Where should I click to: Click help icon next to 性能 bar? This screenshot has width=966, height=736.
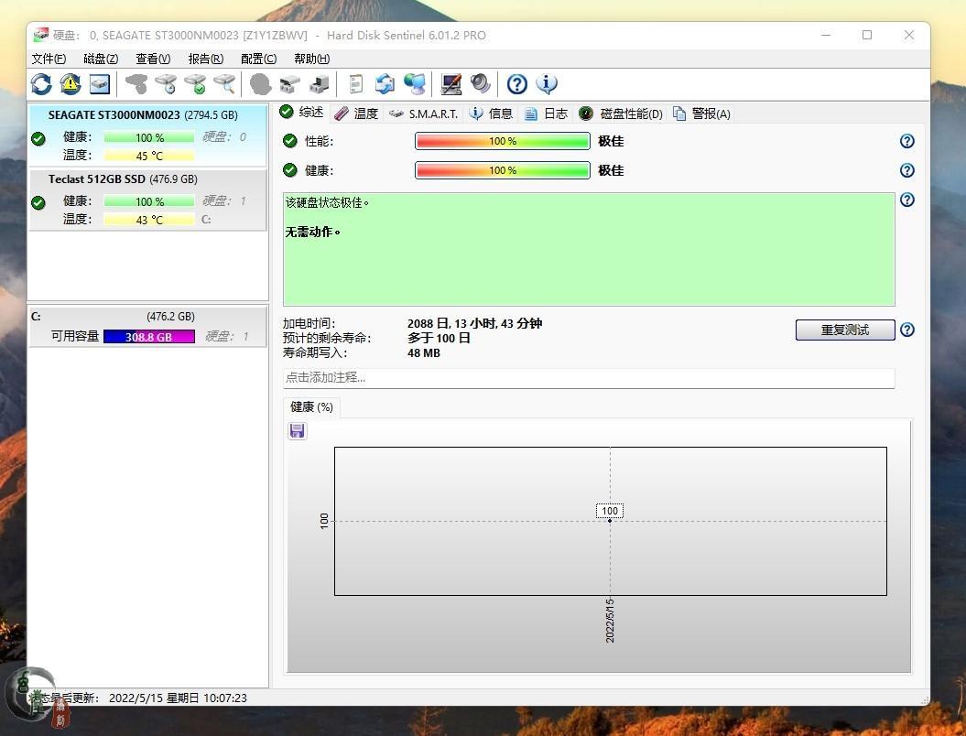[x=906, y=141]
